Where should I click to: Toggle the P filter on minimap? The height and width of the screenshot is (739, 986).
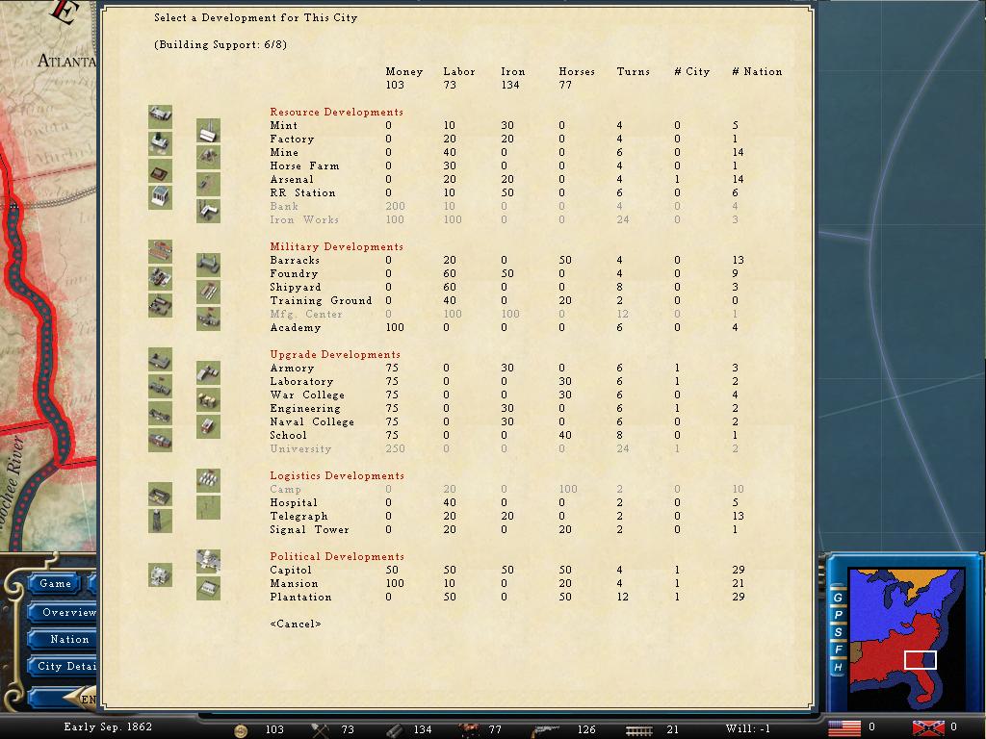(838, 615)
